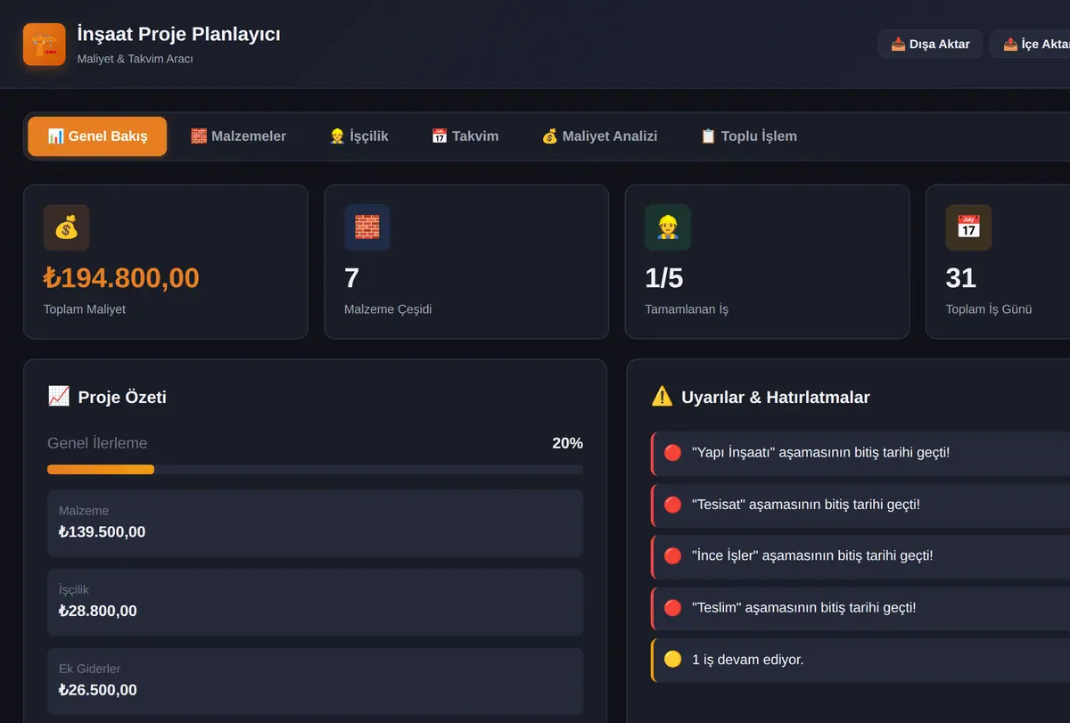Screen dimensions: 1070x723
Task: Click the red dot on the İnce İşler alert
Action: 672,556
